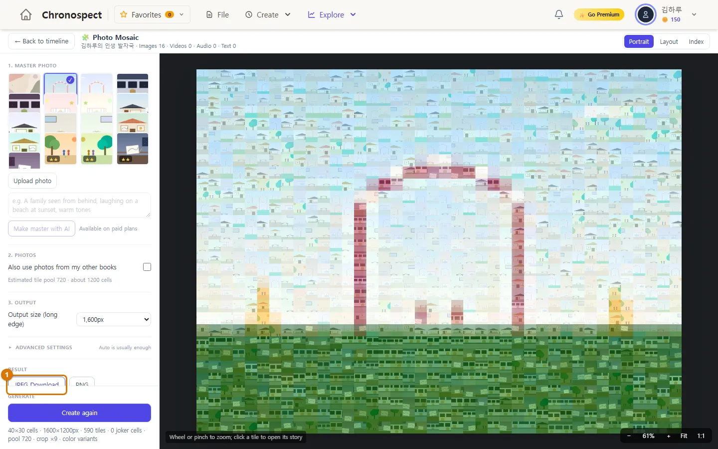Open the Explore menu
The width and height of the screenshot is (718, 449).
pos(332,14)
